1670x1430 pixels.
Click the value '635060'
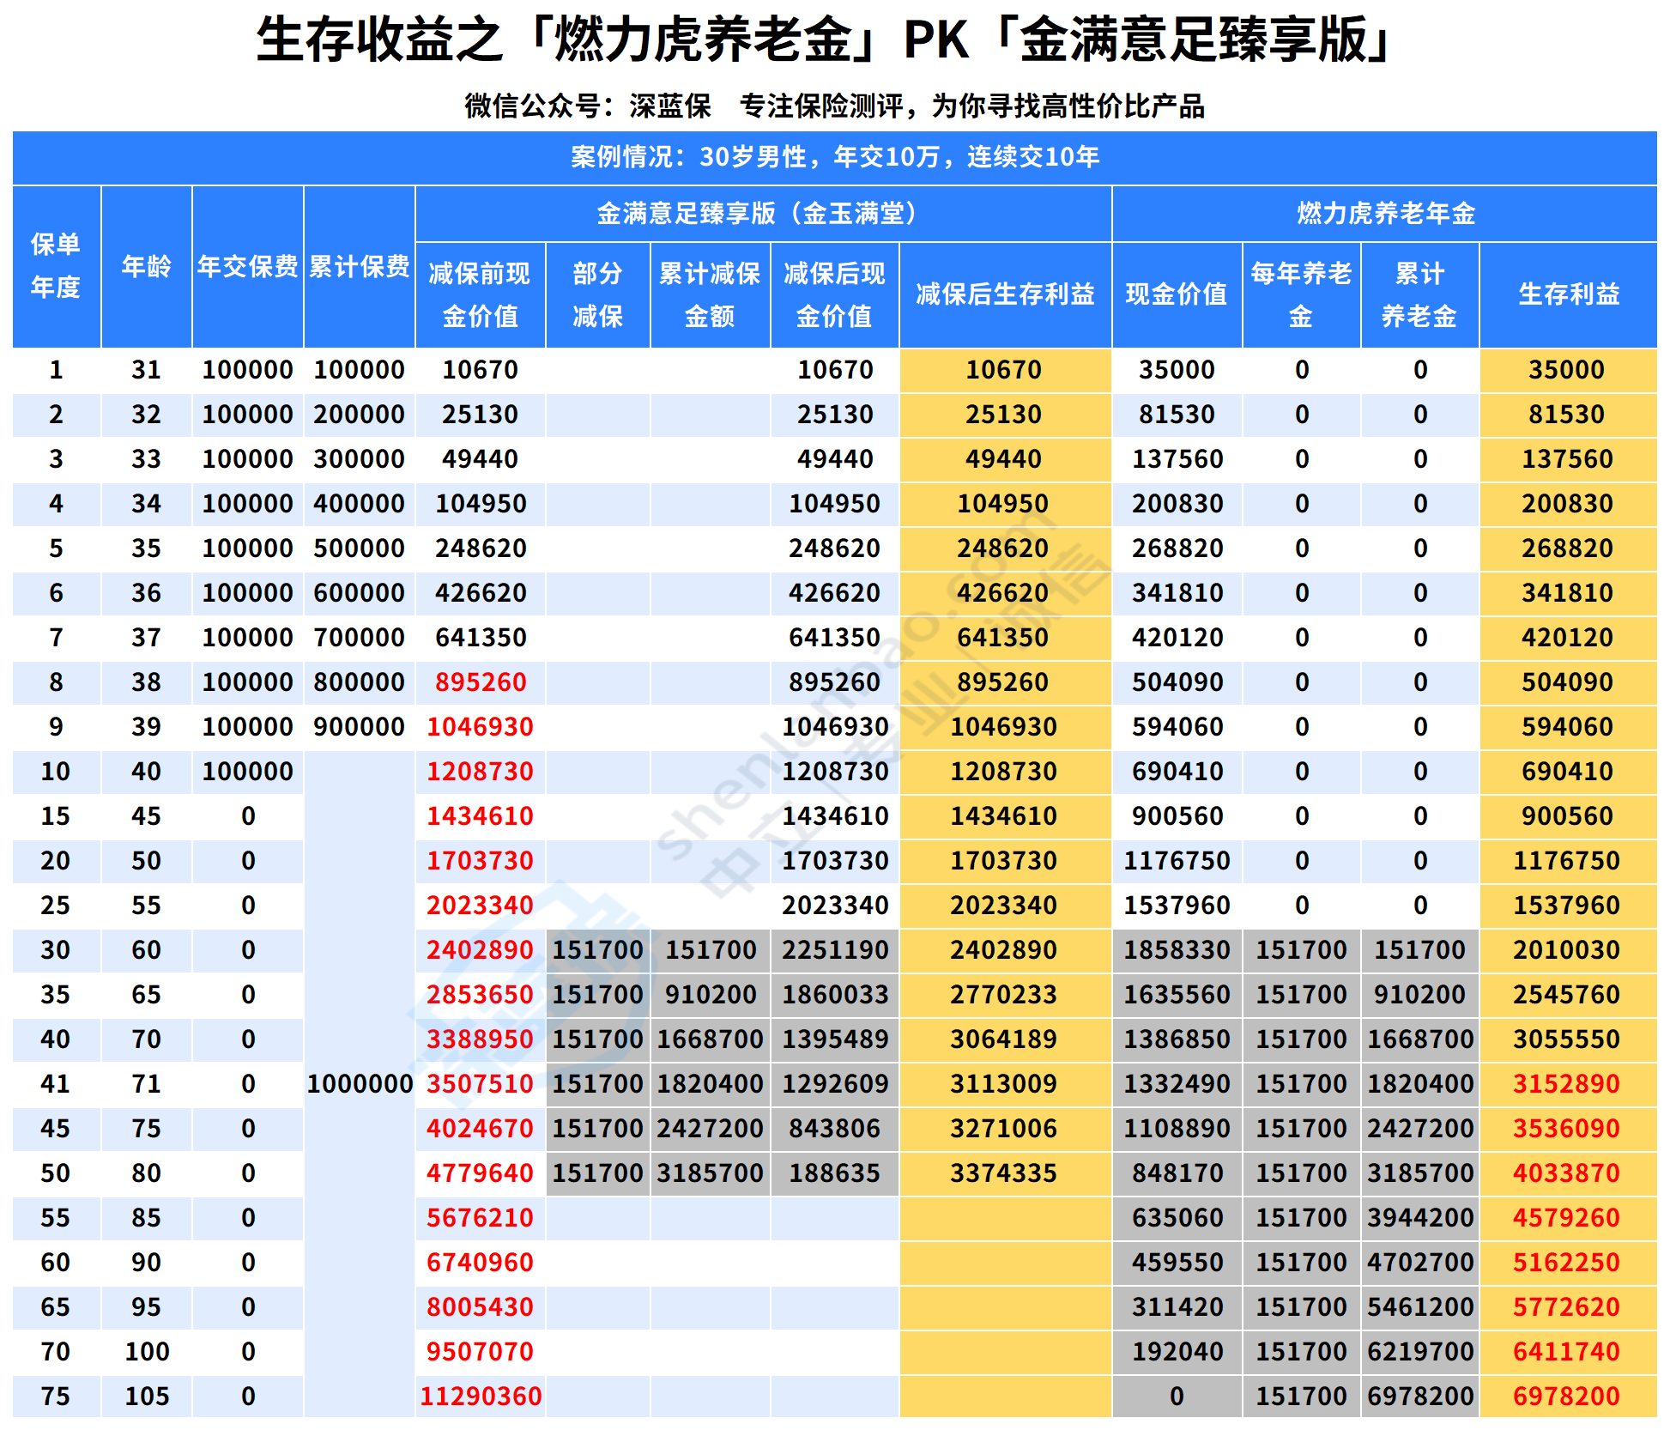(1177, 1218)
